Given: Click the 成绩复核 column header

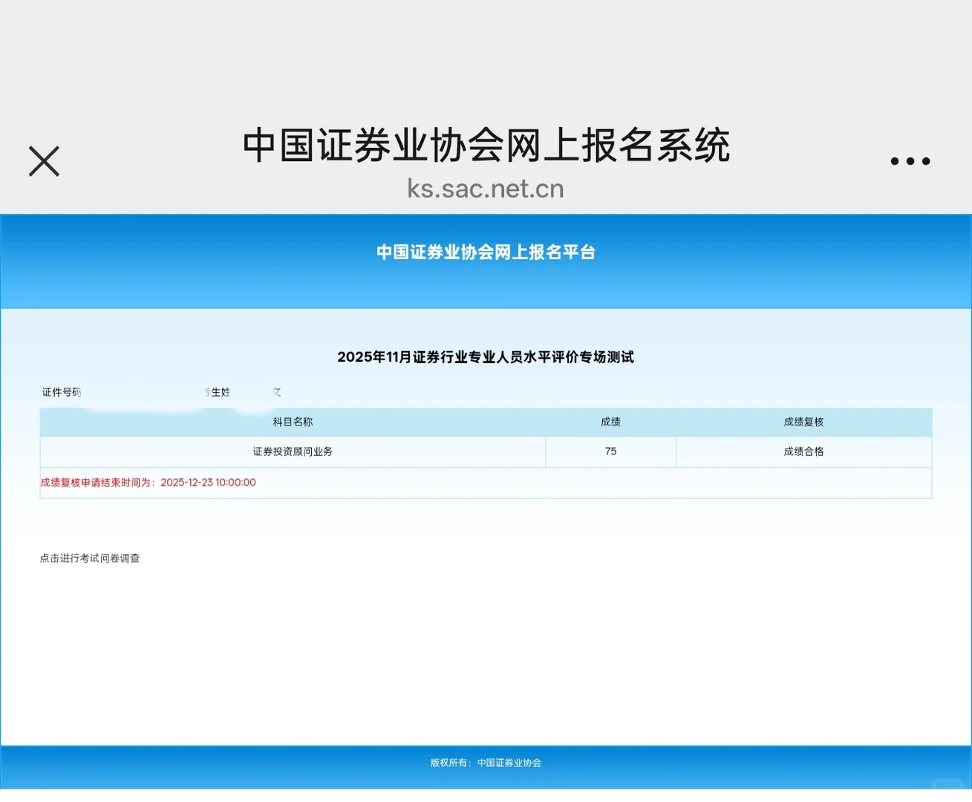Looking at the screenshot, I should point(803,422).
